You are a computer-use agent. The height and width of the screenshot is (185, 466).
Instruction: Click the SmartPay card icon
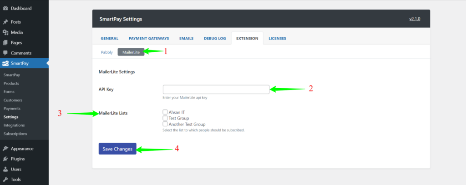coord(5,63)
